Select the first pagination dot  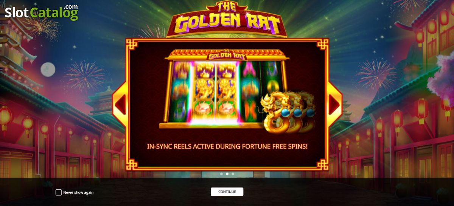[221, 174]
